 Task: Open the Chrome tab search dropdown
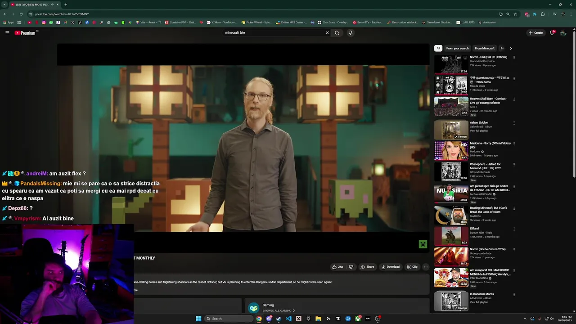click(4, 4)
